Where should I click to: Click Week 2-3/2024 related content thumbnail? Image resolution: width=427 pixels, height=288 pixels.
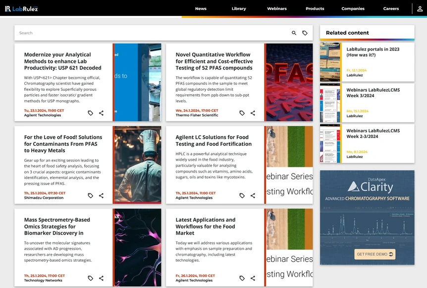[330, 144]
